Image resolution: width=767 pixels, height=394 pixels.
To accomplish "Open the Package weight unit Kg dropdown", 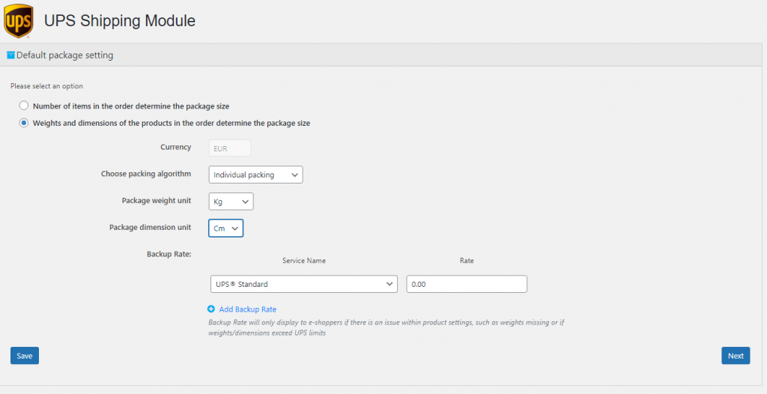I will click(231, 201).
